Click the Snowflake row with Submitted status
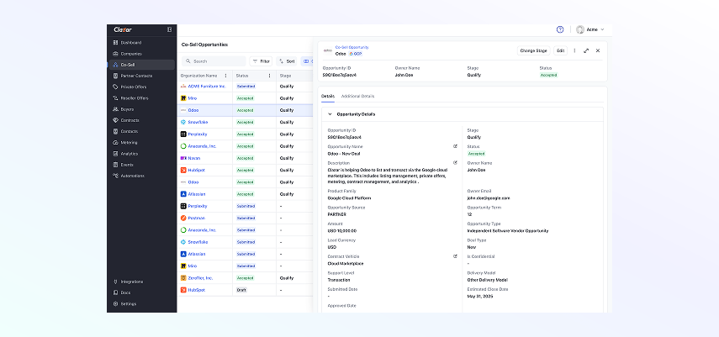 pos(245,242)
